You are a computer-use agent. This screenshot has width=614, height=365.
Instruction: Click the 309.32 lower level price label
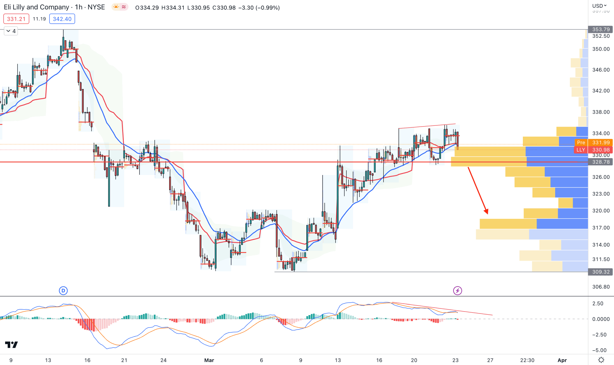(x=601, y=272)
